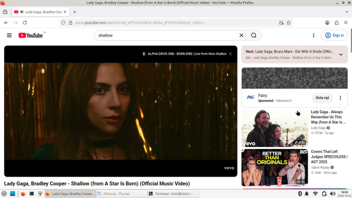Clear the search box with the X

click(x=241, y=35)
